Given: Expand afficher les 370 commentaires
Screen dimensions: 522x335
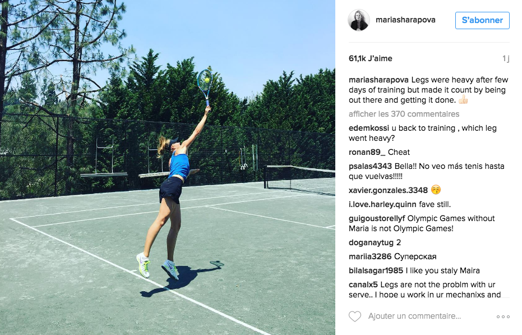Looking at the screenshot, I should (404, 114).
